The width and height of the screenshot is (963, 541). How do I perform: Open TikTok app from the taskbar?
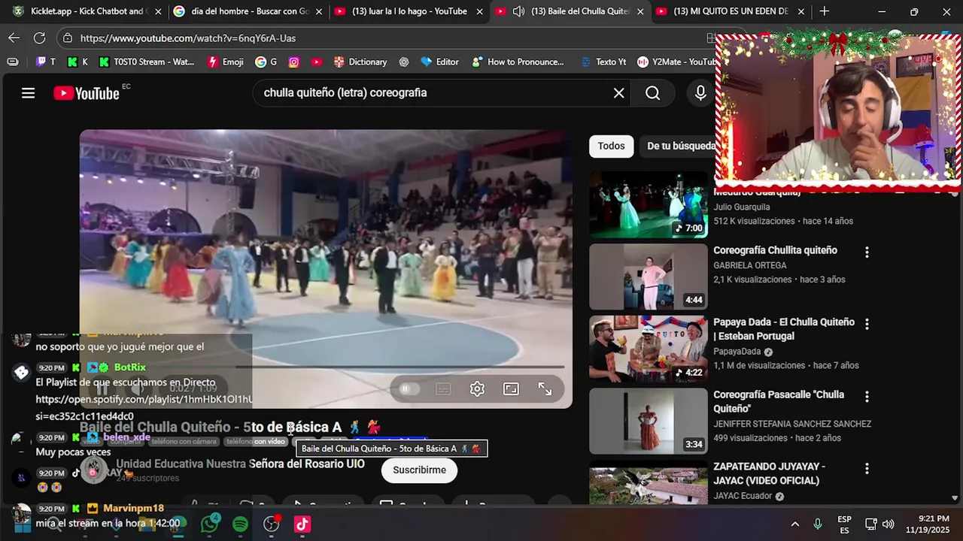(302, 524)
